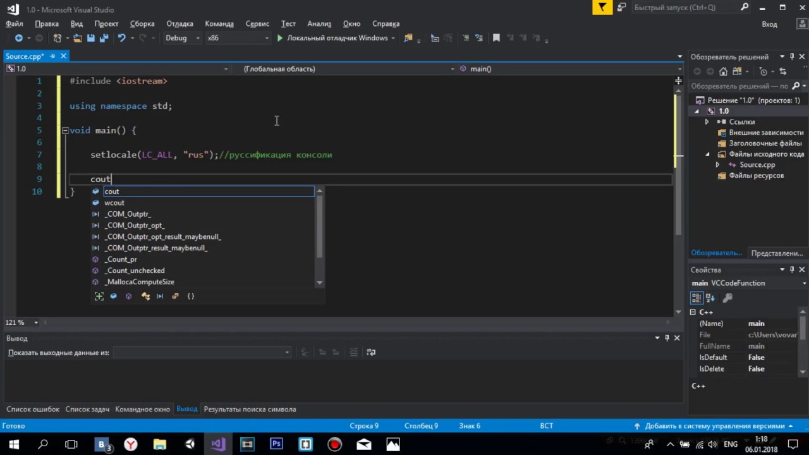Click the New Project toolbar icon
The width and height of the screenshot is (809, 455).
coord(58,38)
